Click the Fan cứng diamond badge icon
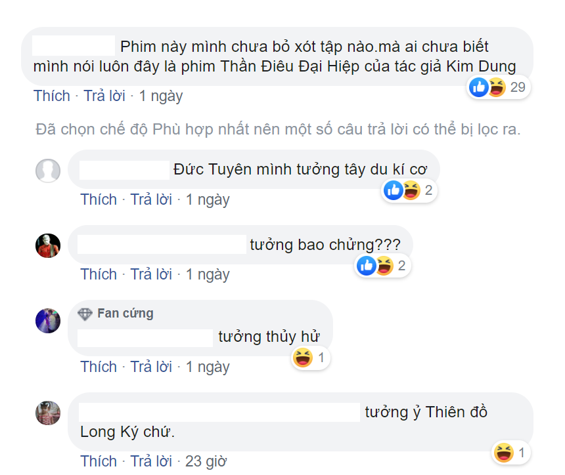The image size is (565, 475). tap(85, 314)
